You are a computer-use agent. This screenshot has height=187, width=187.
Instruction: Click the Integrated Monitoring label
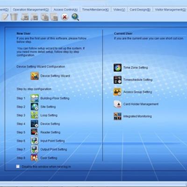[x=137, y=116]
